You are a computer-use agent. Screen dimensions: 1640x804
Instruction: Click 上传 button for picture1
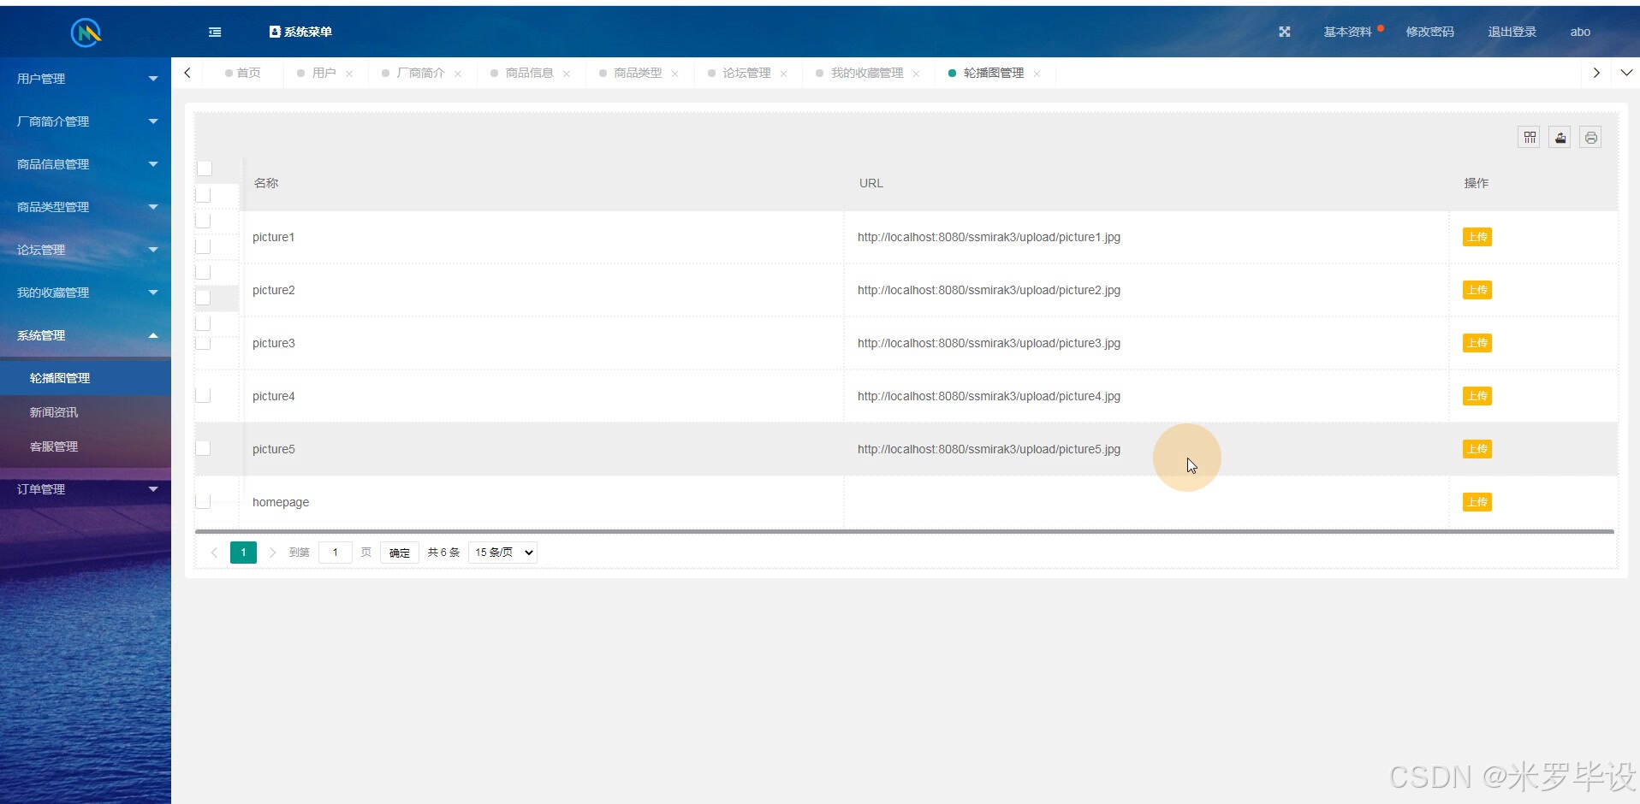pyautogui.click(x=1477, y=237)
